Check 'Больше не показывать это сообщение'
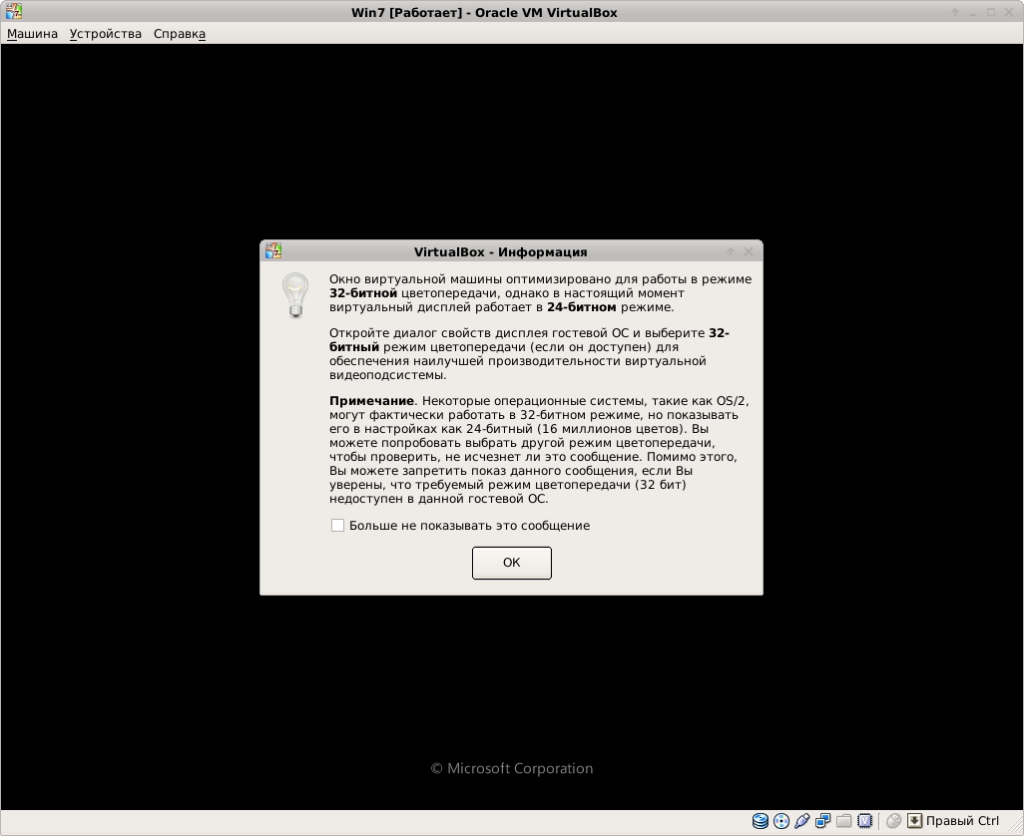Screen dimensions: 1024x836 [337, 526]
